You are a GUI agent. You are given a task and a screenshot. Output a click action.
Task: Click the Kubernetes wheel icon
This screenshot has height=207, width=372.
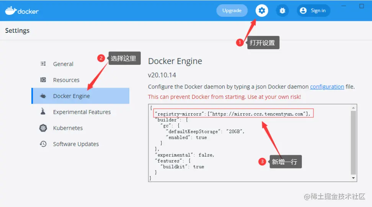tap(43, 128)
